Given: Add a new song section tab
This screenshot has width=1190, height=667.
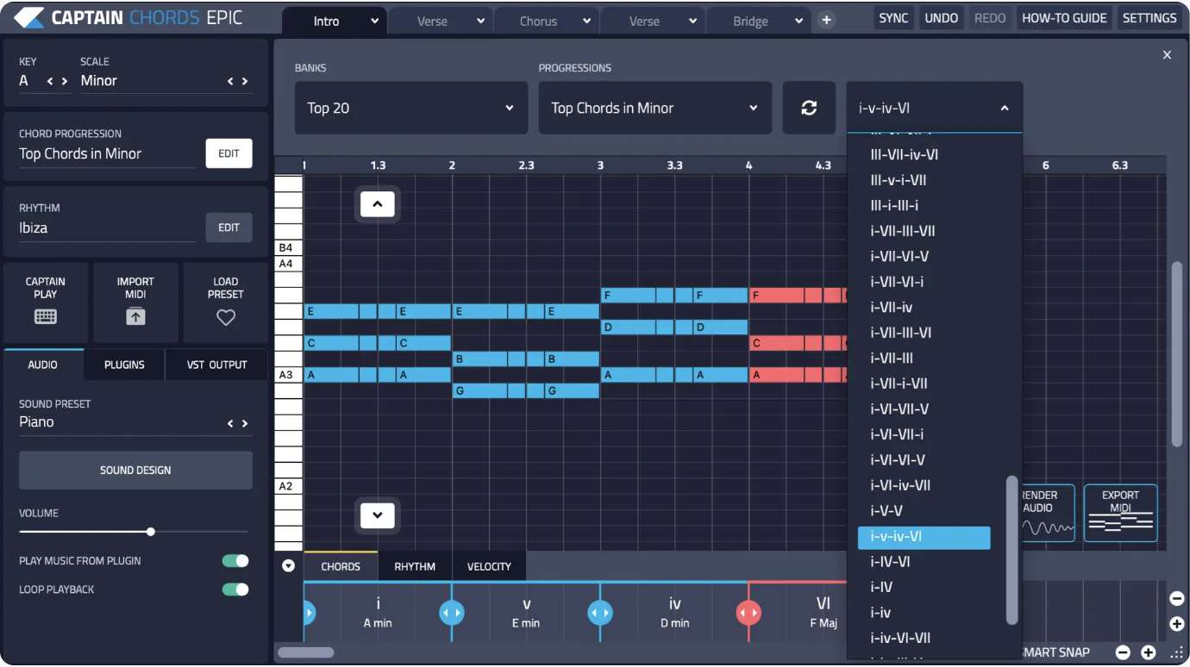Looking at the screenshot, I should tap(826, 20).
